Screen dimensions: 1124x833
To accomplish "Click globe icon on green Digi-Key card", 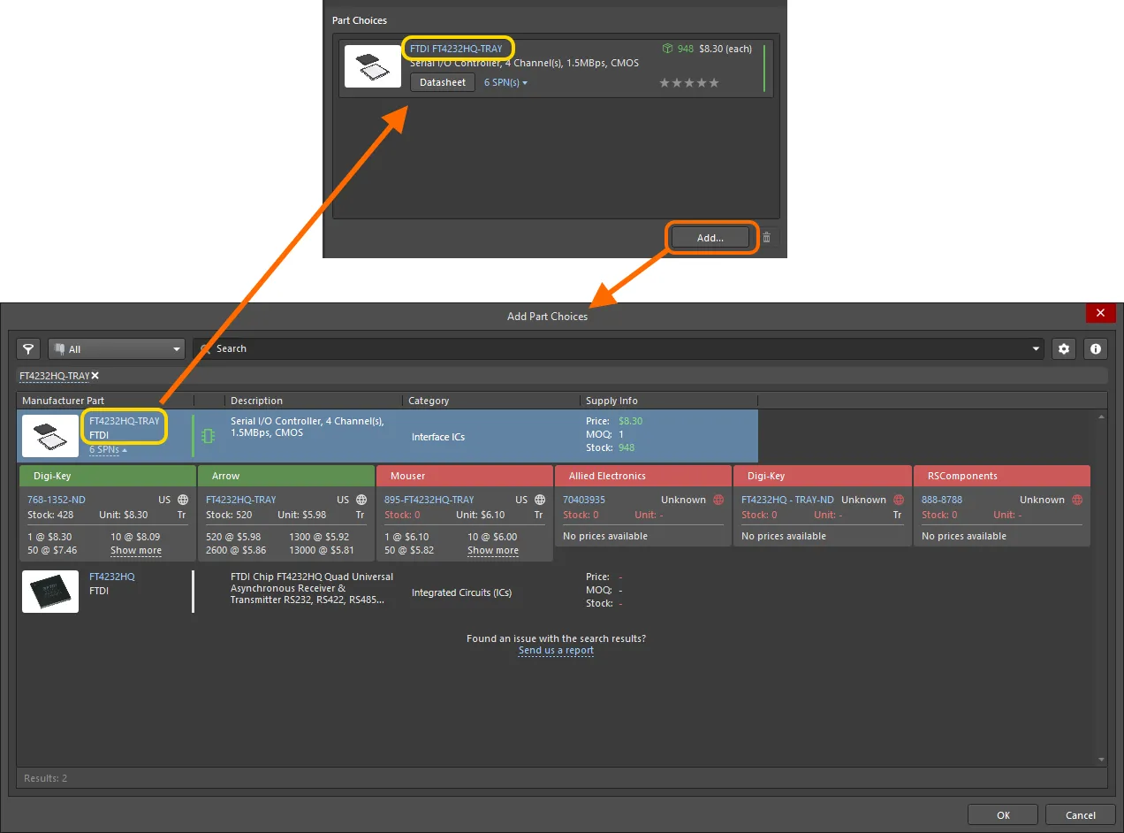I will (x=183, y=500).
